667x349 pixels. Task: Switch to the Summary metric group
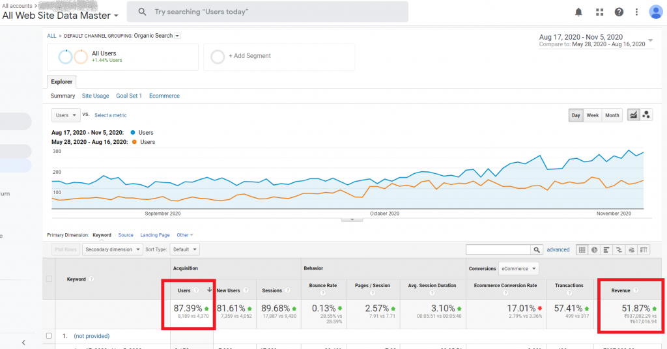point(63,96)
